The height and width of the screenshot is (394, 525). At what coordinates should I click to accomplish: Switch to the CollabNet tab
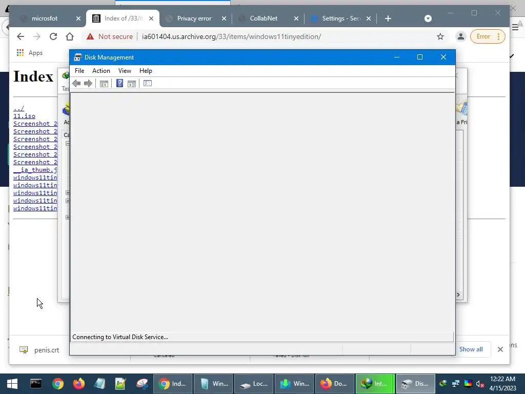264,18
